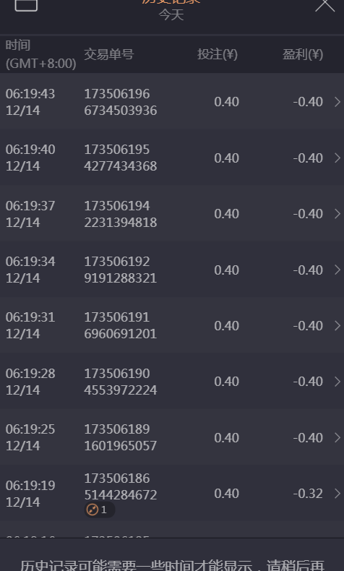Click chevron on the 06:19:34 row
Screen dimensions: 344x571
(337, 270)
